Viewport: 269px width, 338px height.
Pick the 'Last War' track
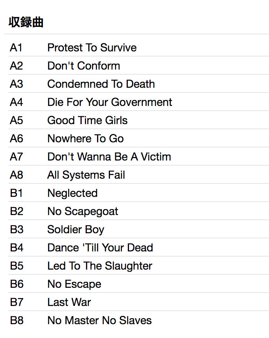point(69,302)
